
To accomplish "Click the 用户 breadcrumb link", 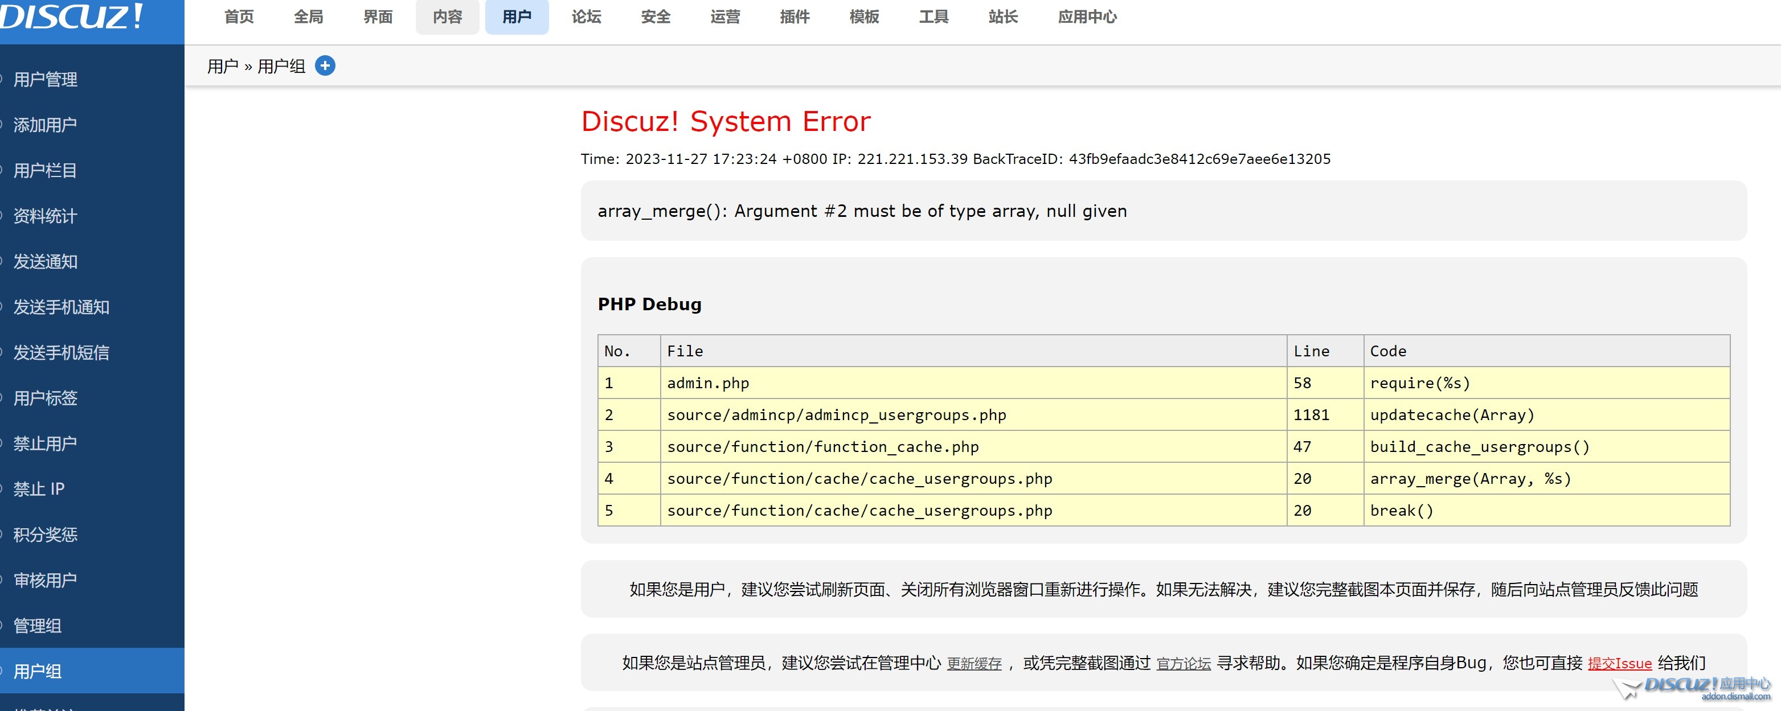I will point(223,65).
